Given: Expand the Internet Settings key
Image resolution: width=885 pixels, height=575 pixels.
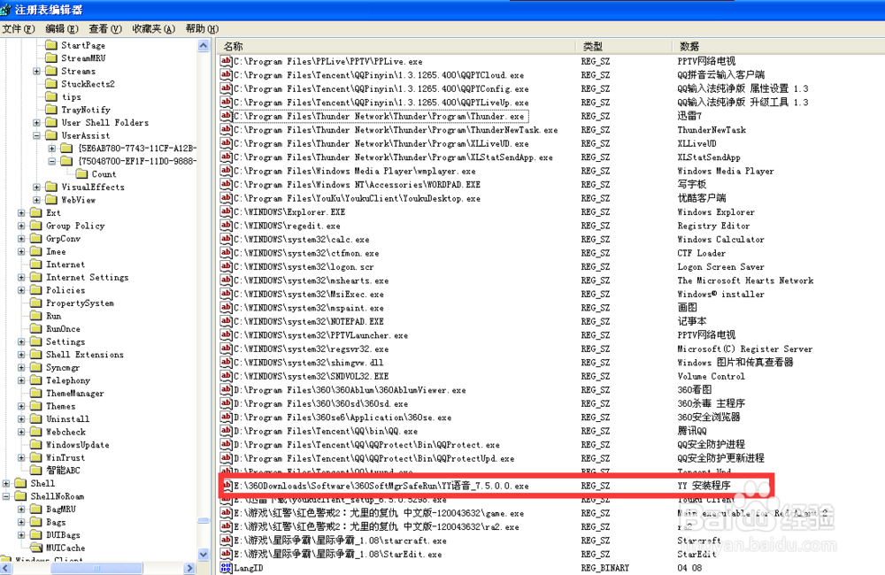Looking at the screenshot, I should click(21, 277).
